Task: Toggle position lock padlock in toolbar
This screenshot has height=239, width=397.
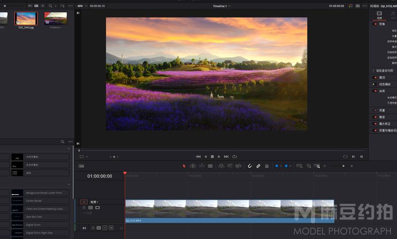Action: tap(266, 166)
